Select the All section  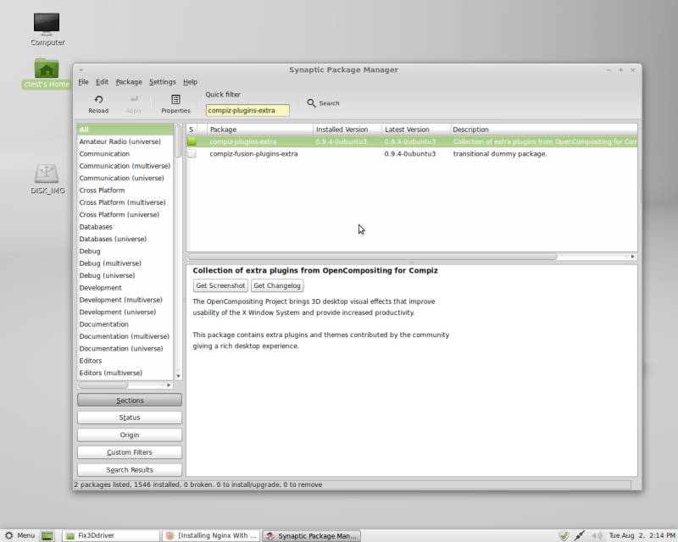pos(125,130)
